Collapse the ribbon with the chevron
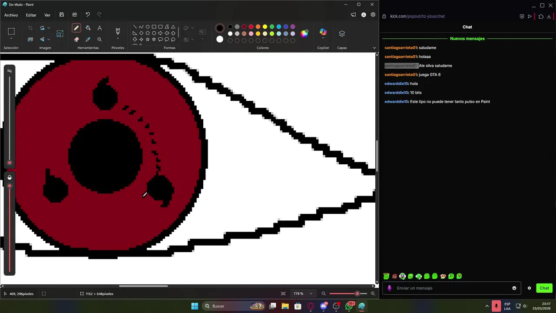556x313 pixels. point(374,48)
